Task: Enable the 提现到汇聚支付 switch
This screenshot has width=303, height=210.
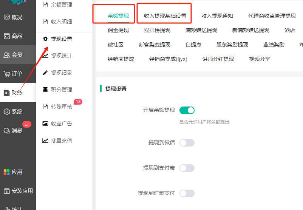Action: tap(187, 193)
